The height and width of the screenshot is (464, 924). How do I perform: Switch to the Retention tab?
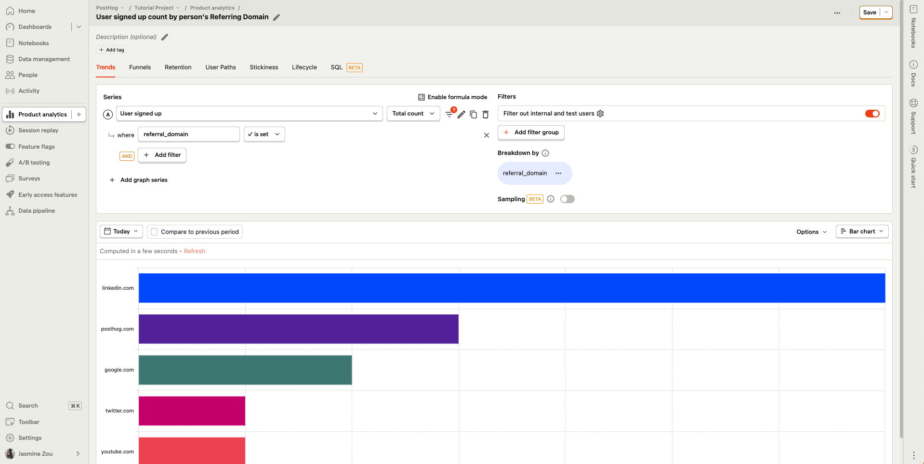[178, 67]
